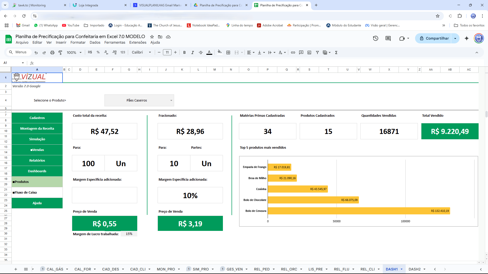Click the print icon in toolbar
Image resolution: width=488 pixels, height=274 pixels.
coord(52,53)
